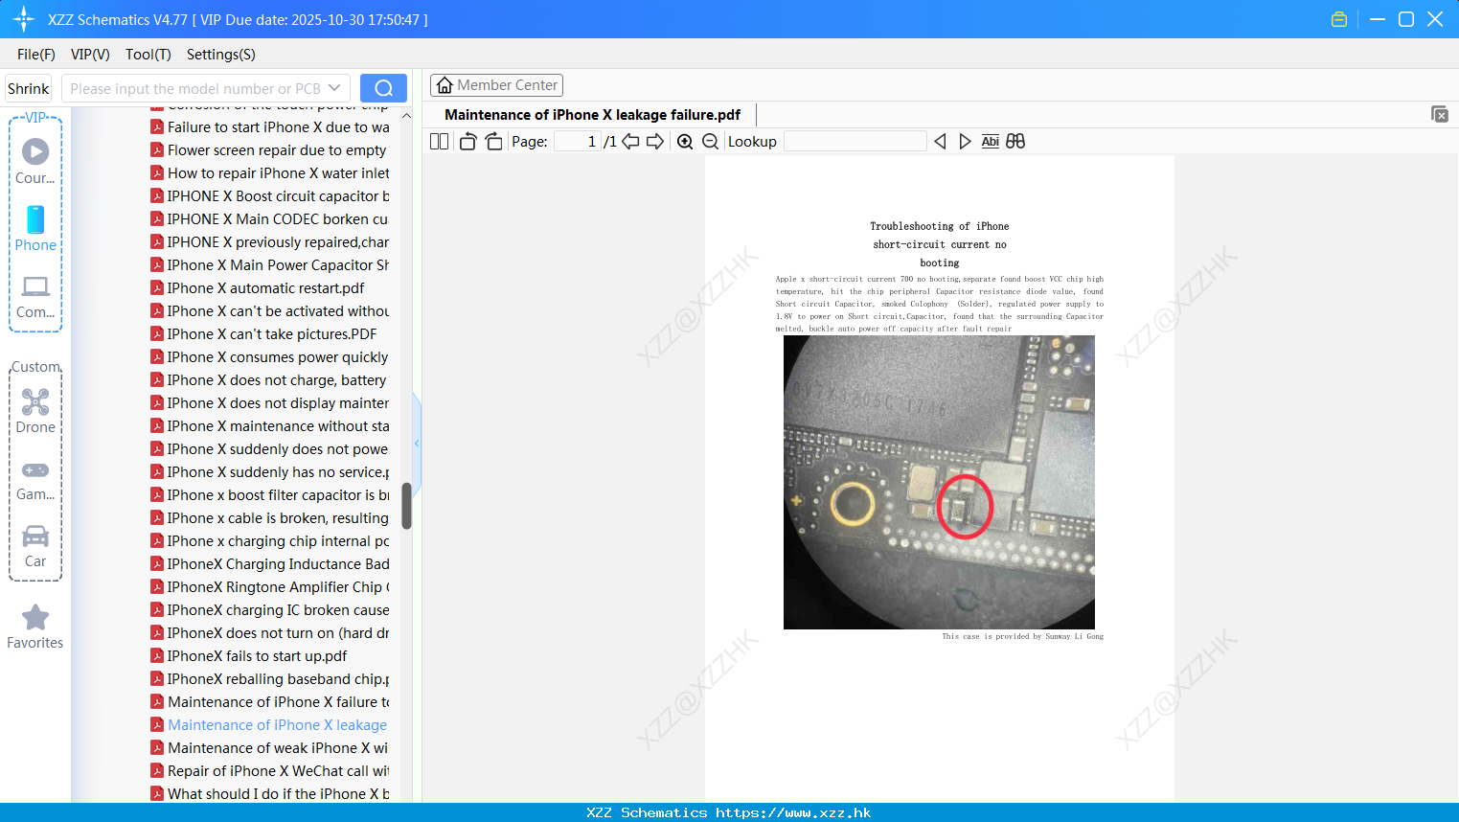Open Repair of iPhone X WeChat call file
This screenshot has width=1459, height=822.
point(270,771)
